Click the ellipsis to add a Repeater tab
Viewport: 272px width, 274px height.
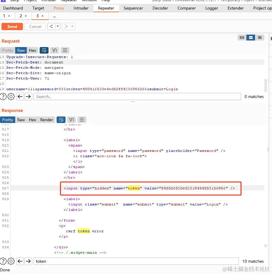54,16
